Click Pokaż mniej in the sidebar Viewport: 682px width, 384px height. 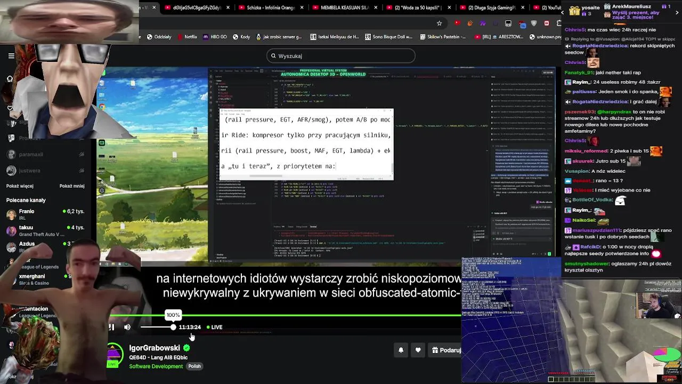(x=72, y=186)
